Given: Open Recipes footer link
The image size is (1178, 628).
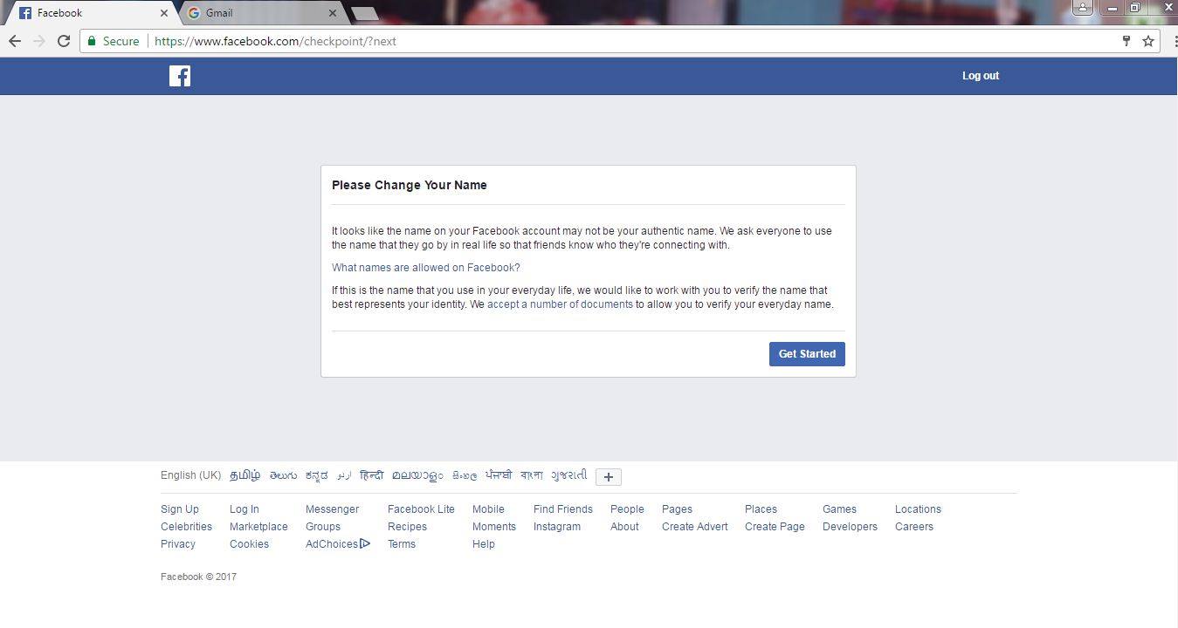Looking at the screenshot, I should coord(407,527).
